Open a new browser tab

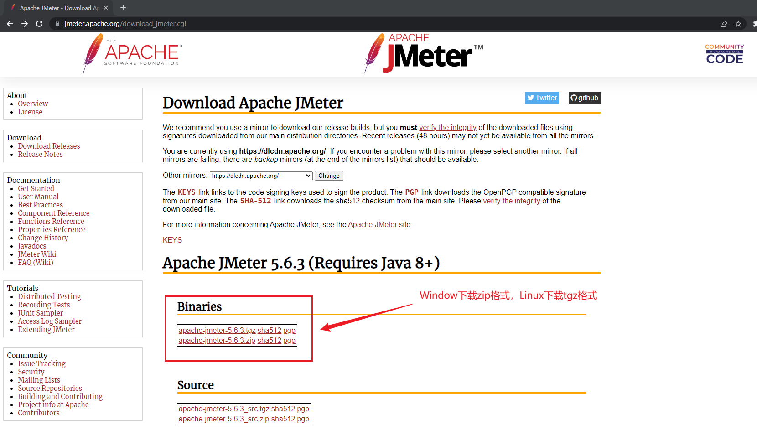[x=123, y=8]
